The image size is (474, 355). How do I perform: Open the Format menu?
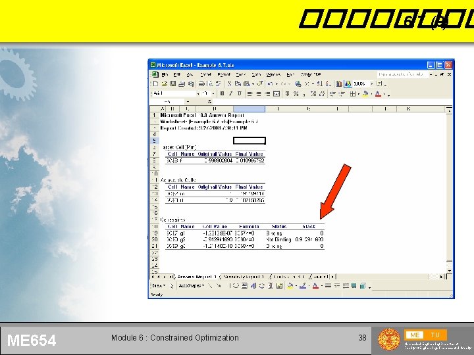click(x=224, y=74)
